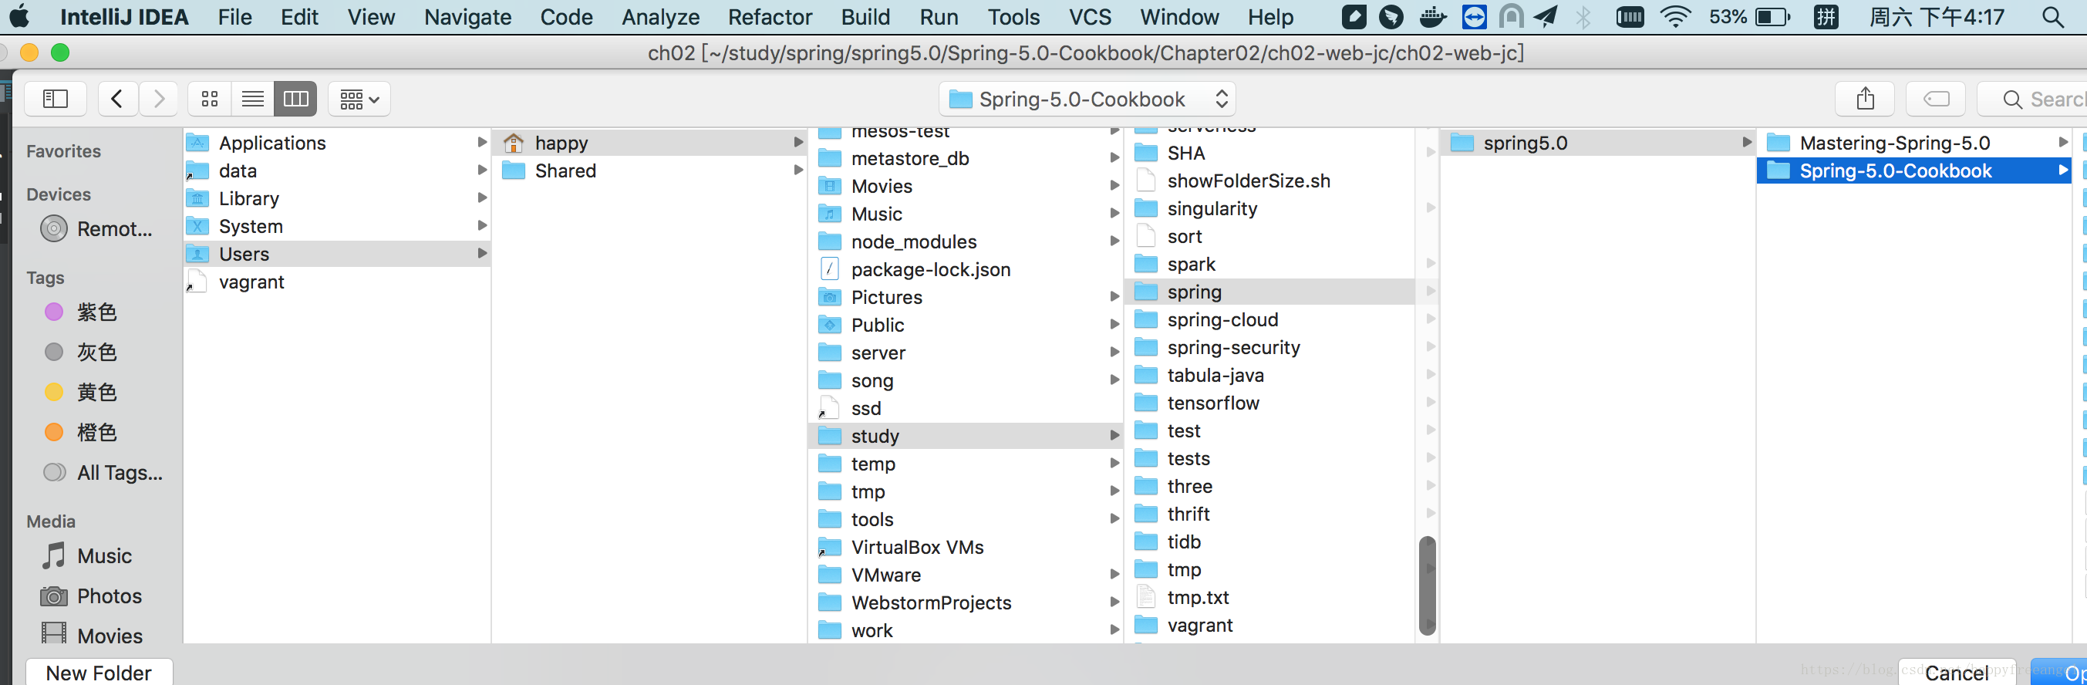This screenshot has height=685, width=2087.
Task: Open sidebar Movies media item
Action: [x=92, y=636]
